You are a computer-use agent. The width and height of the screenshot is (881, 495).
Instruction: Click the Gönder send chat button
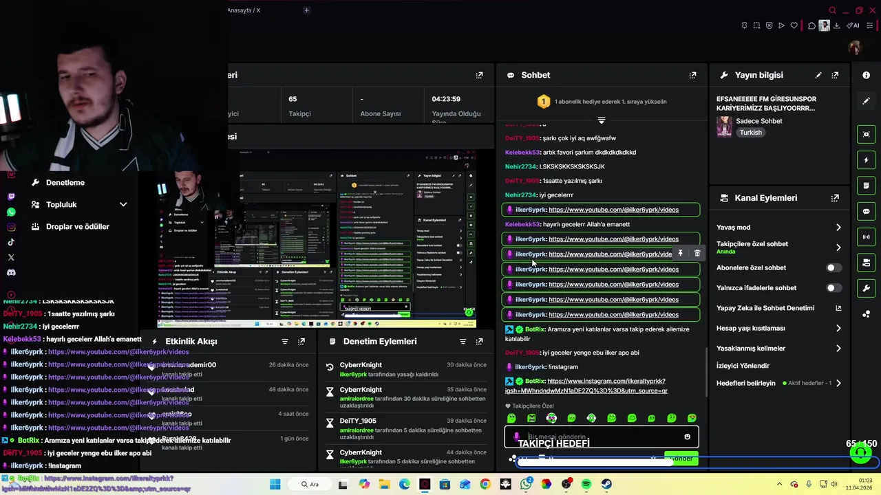[681, 459]
